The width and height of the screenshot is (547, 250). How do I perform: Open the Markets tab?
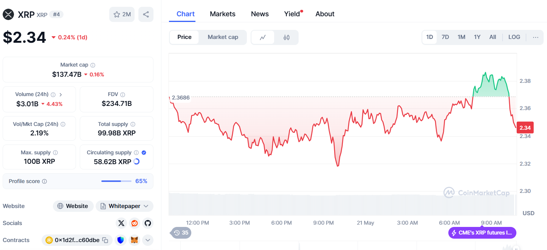pyautogui.click(x=223, y=14)
